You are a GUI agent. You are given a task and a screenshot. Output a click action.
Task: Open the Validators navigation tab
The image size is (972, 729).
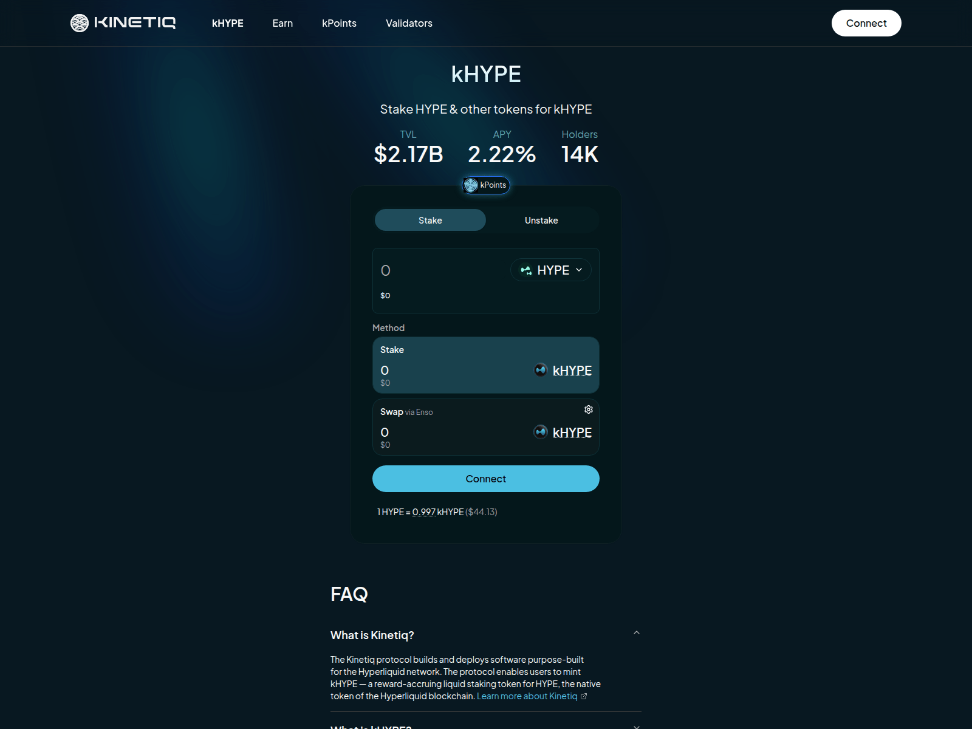409,23
